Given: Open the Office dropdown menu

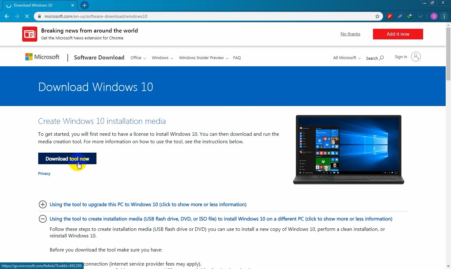Looking at the screenshot, I should tap(138, 58).
